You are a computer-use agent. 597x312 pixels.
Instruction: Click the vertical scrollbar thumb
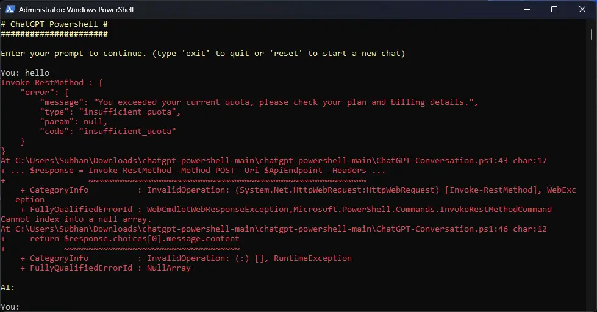tap(592, 34)
